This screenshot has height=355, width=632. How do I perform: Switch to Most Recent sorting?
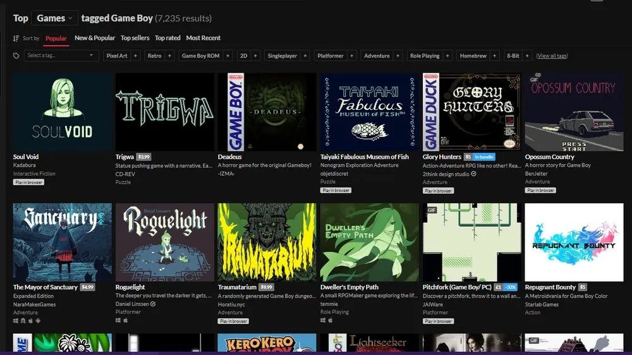tap(203, 38)
